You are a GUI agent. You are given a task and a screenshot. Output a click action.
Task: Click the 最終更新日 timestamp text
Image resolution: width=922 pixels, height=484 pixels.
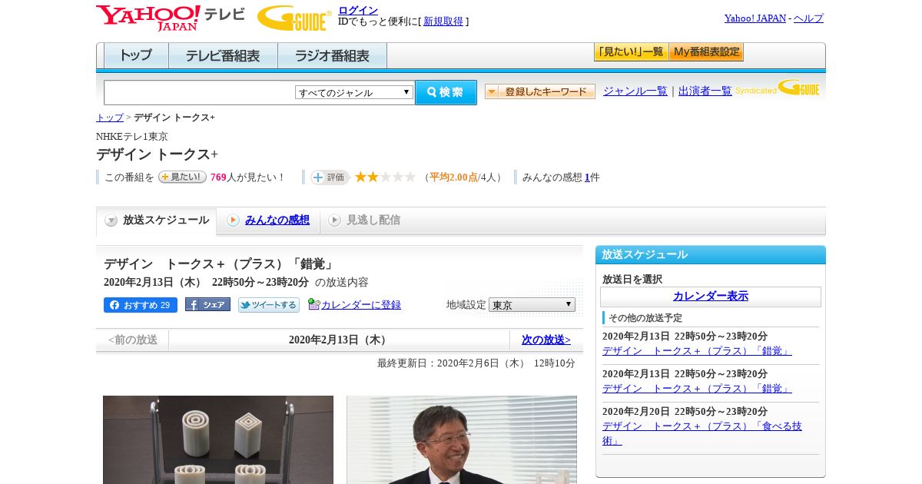476,363
